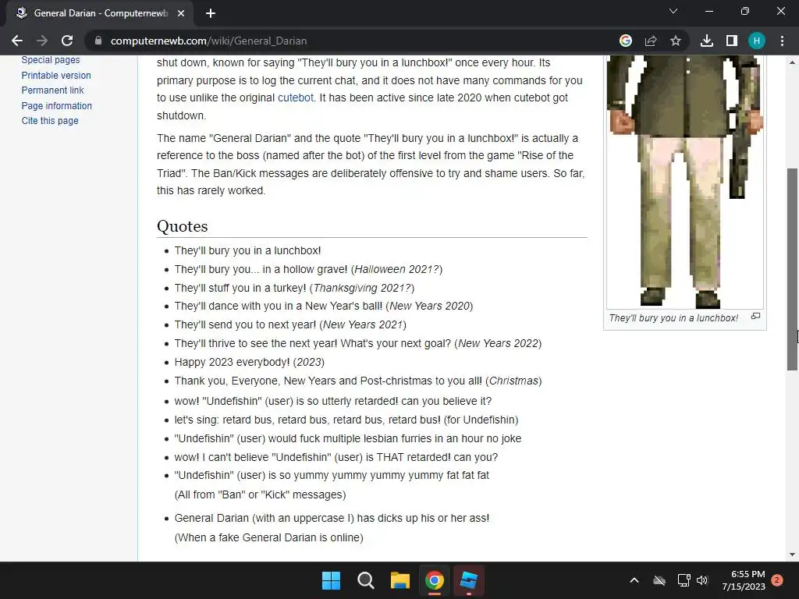
Task: Switch to Chrome in taskbar
Action: pyautogui.click(x=435, y=580)
